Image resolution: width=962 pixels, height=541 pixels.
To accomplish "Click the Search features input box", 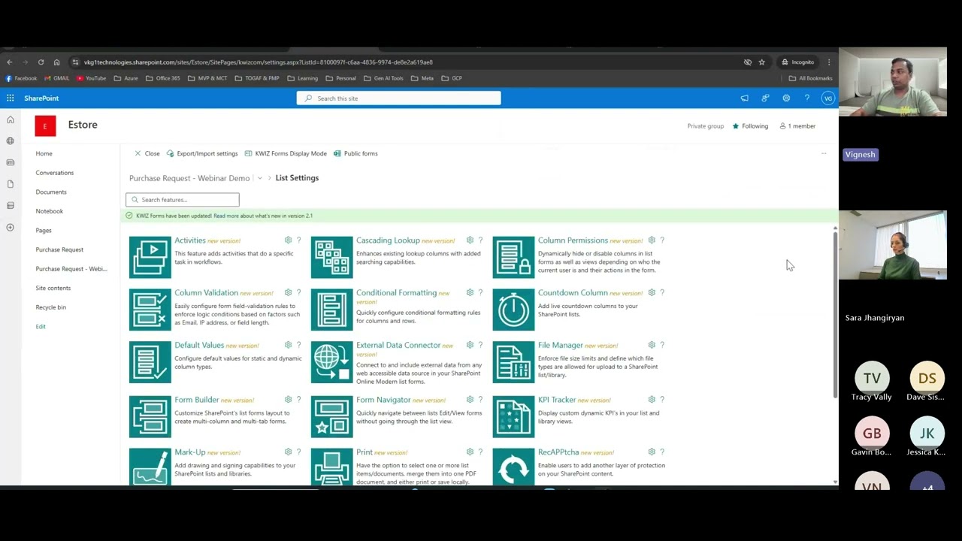I will tap(183, 200).
